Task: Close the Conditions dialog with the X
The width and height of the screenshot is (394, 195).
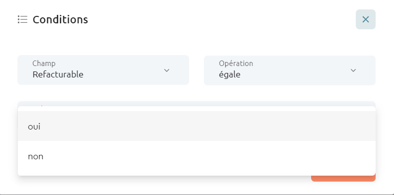Action: (x=366, y=19)
